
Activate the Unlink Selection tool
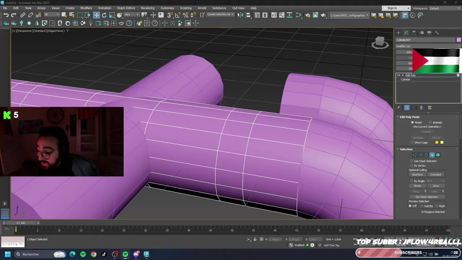pyautogui.click(x=30, y=15)
